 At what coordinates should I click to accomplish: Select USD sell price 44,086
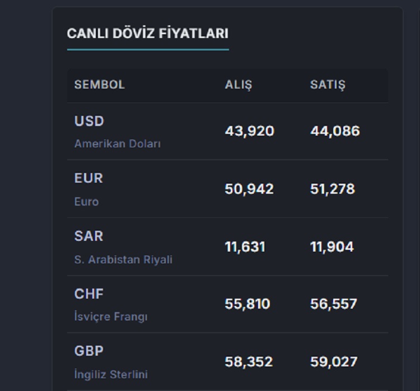click(335, 131)
